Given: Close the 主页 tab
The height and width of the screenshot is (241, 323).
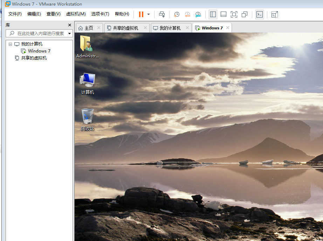Looking at the screenshot, I should [x=99, y=28].
